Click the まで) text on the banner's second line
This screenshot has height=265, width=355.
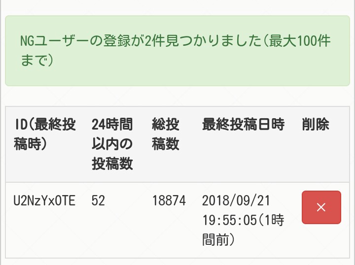click(x=37, y=61)
